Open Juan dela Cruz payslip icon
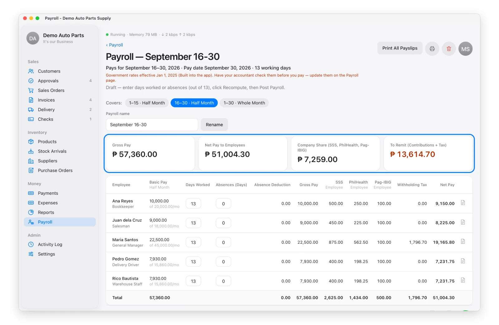The image size is (499, 325). pyautogui.click(x=463, y=222)
